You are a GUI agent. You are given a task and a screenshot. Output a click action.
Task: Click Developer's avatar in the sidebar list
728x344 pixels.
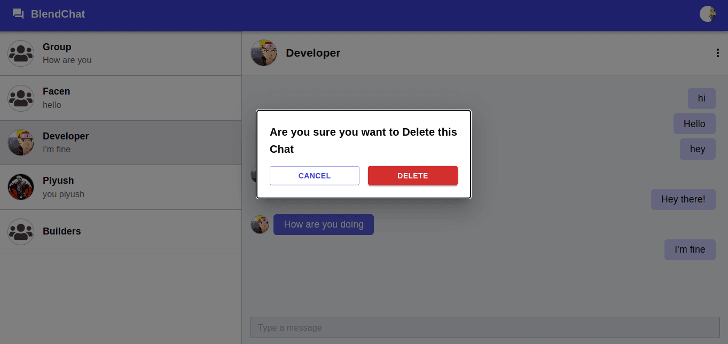[x=21, y=143]
